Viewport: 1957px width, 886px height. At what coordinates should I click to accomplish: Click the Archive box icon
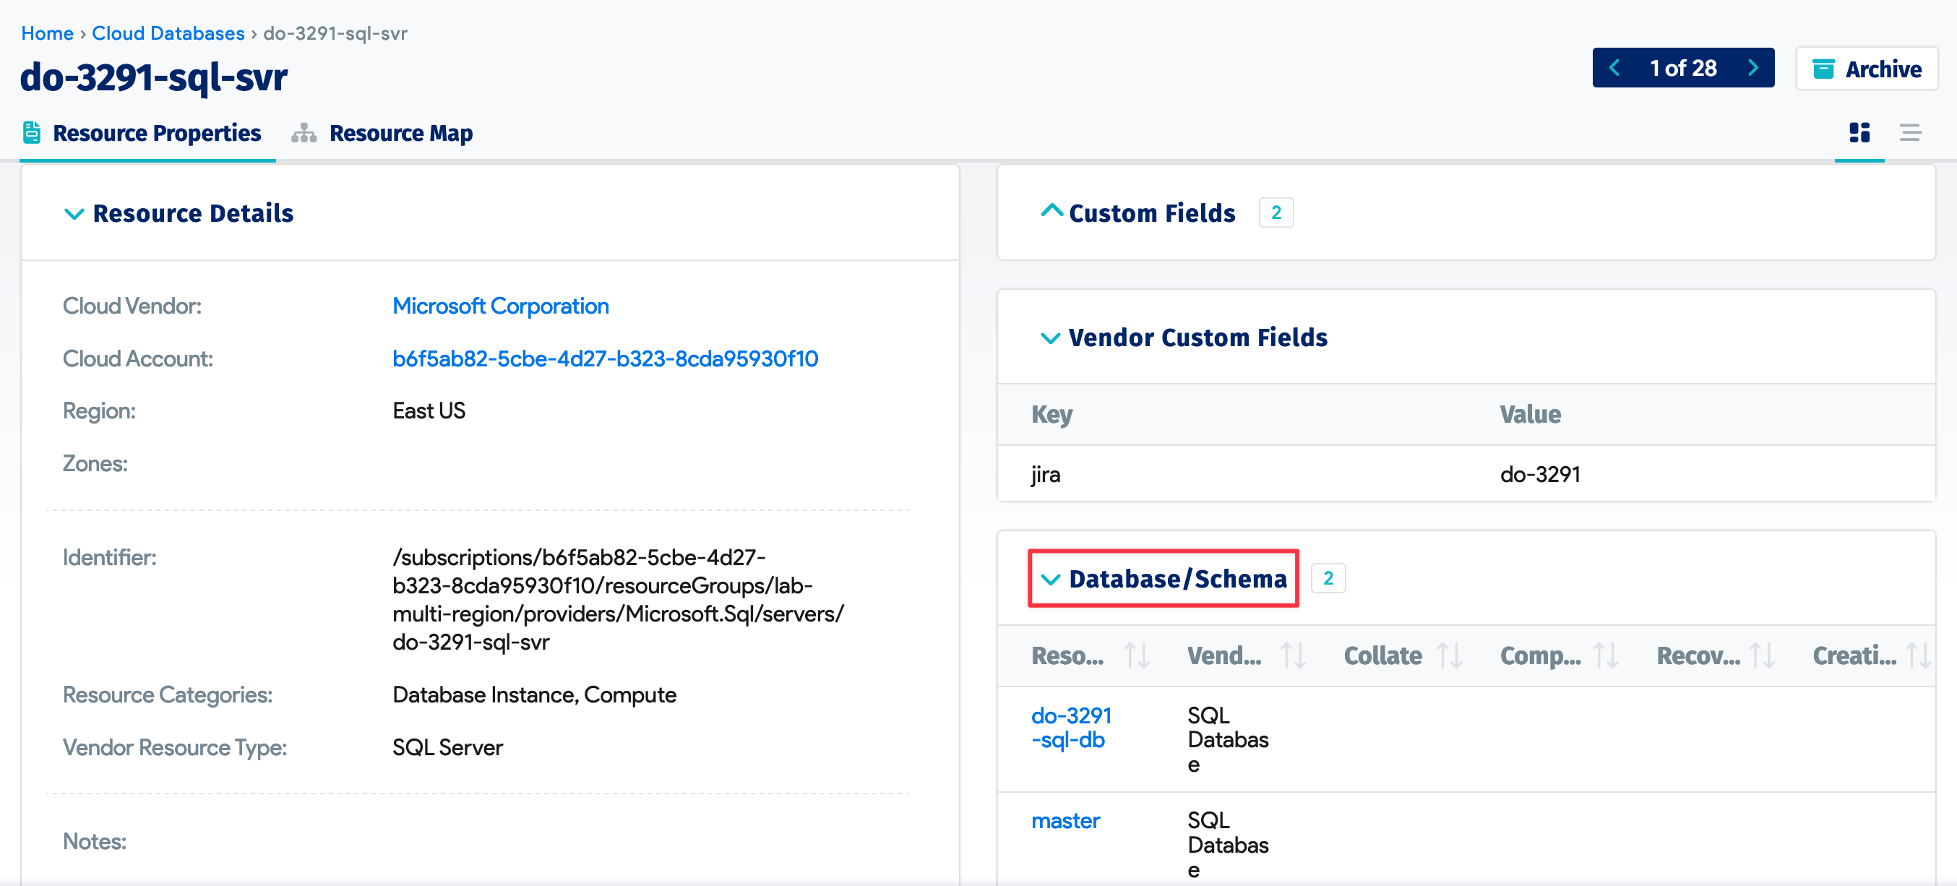click(1823, 69)
